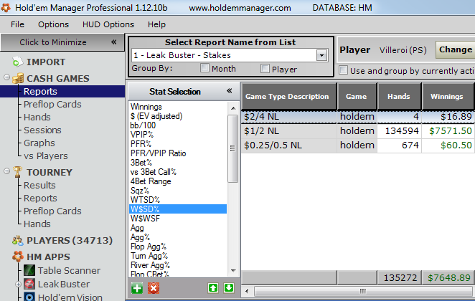Click the green plus add stat icon
This screenshot has height=301, width=475.
pyautogui.click(x=137, y=288)
